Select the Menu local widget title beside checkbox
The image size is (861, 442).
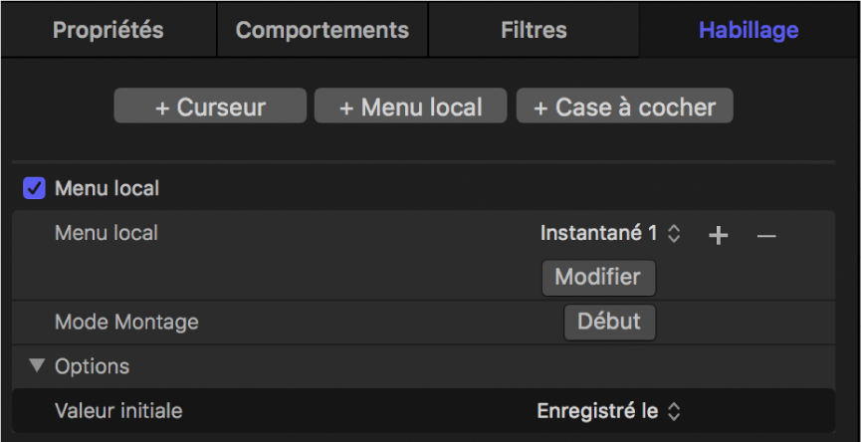pyautogui.click(x=107, y=188)
